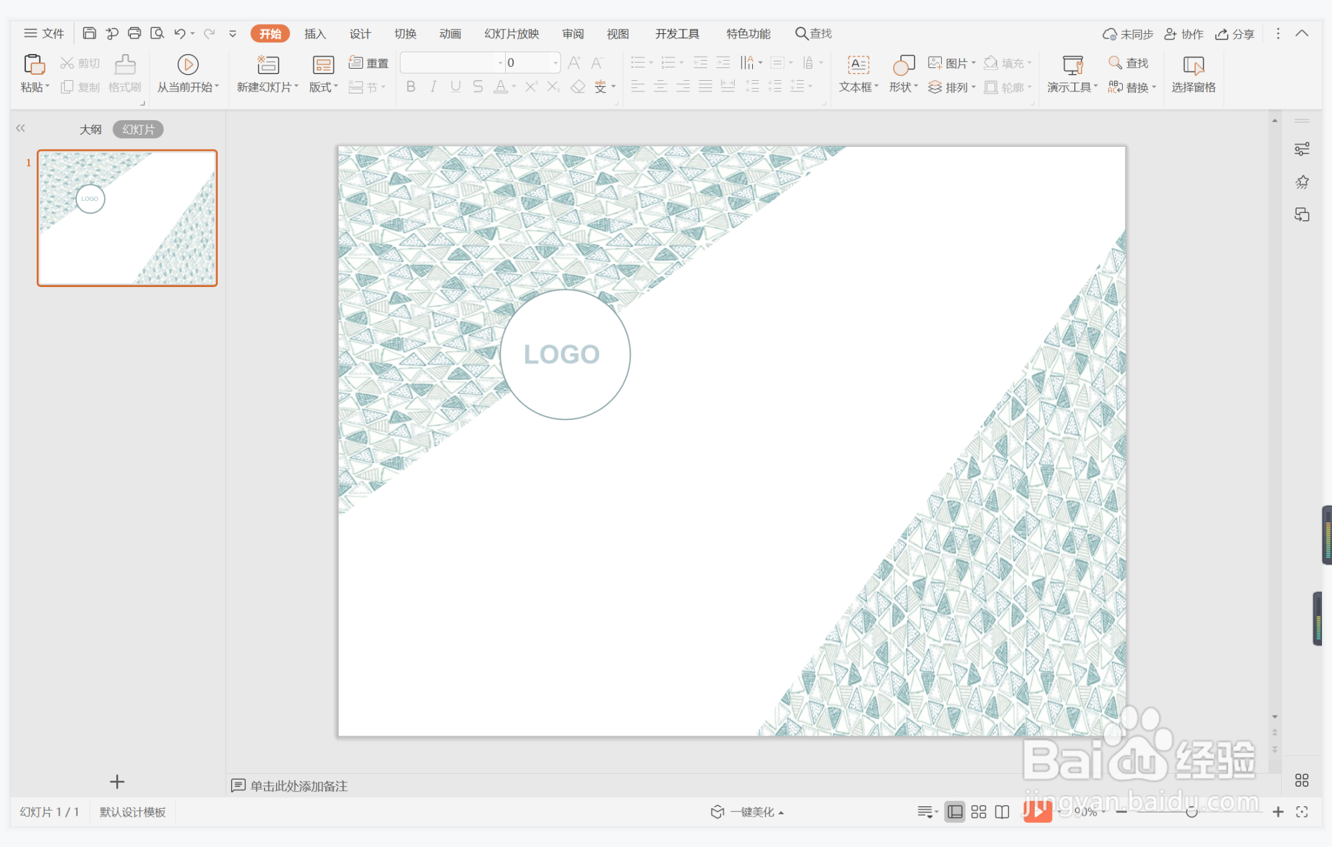Open the 选择窗格 selection pane
Viewport: 1332px width, 847px height.
[1193, 65]
